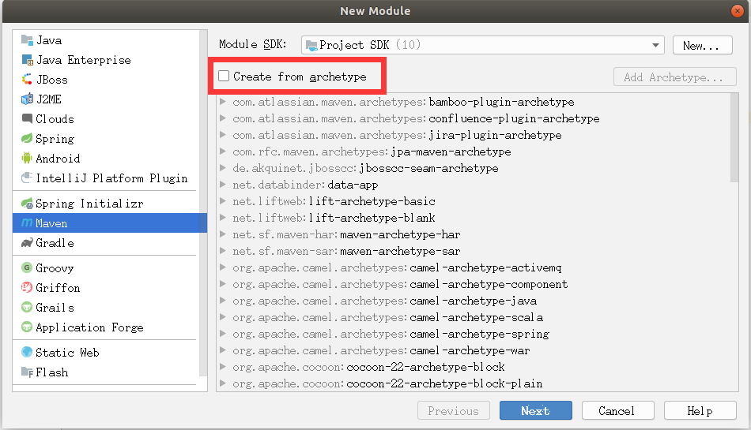751x430 pixels.
Task: Click the Grails icon
Action: [x=28, y=307]
